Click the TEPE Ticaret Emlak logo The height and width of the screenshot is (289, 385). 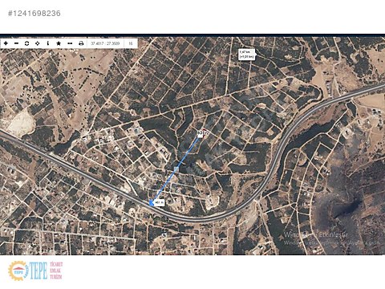click(x=35, y=271)
